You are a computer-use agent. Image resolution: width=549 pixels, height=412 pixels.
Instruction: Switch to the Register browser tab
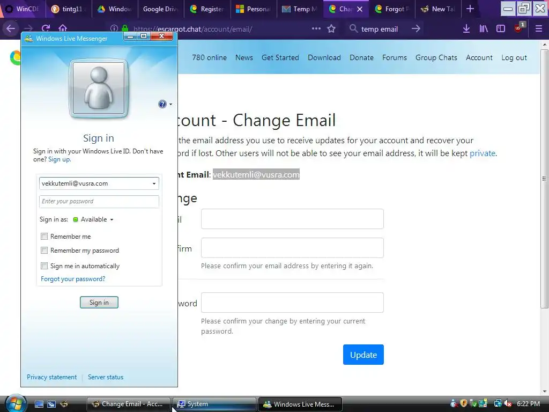[x=207, y=9]
